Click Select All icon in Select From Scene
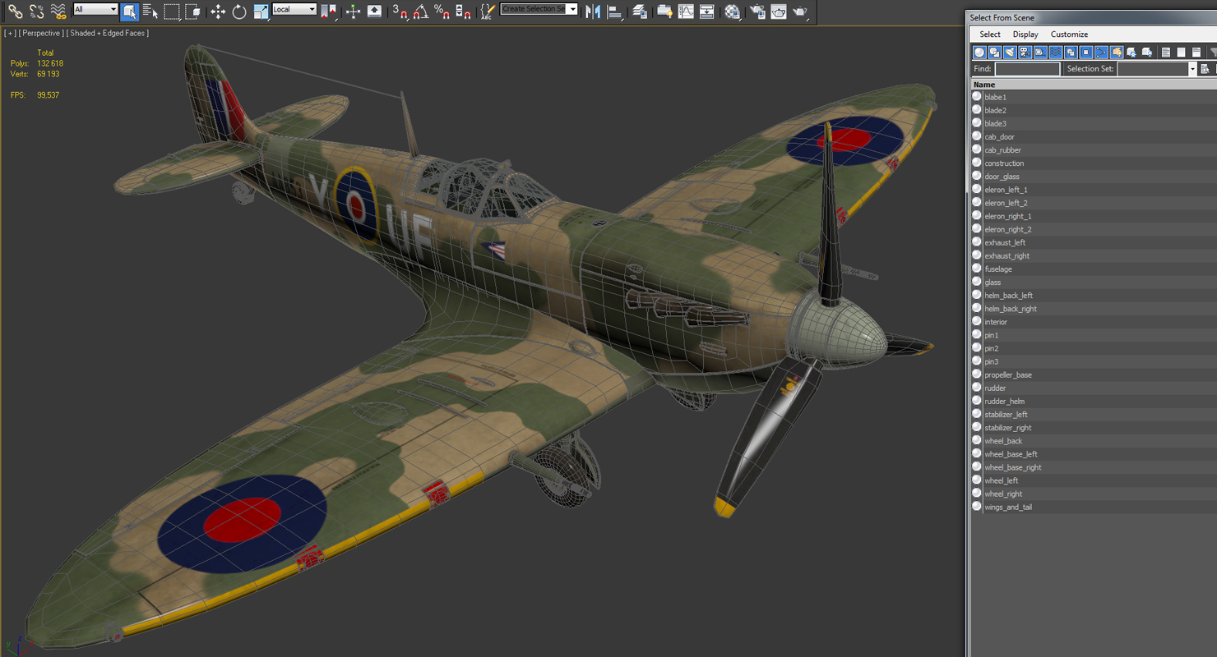 click(x=1165, y=52)
